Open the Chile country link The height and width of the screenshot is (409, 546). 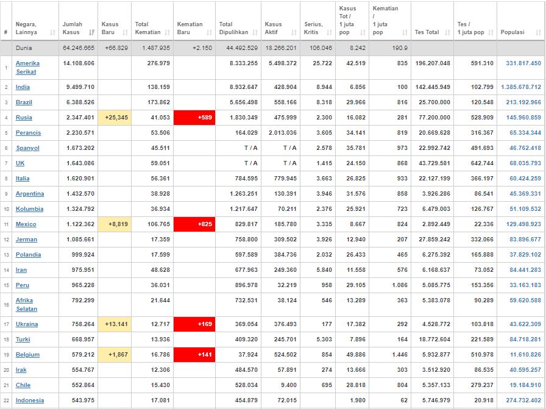23,385
